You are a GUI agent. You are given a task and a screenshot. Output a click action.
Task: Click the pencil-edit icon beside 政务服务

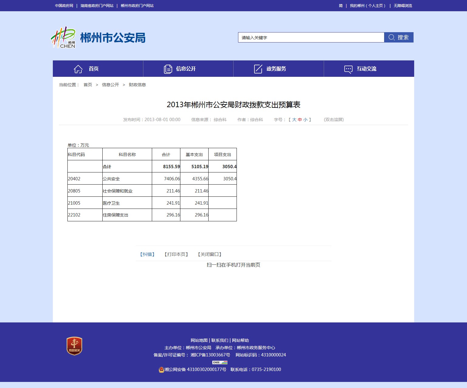coord(258,69)
